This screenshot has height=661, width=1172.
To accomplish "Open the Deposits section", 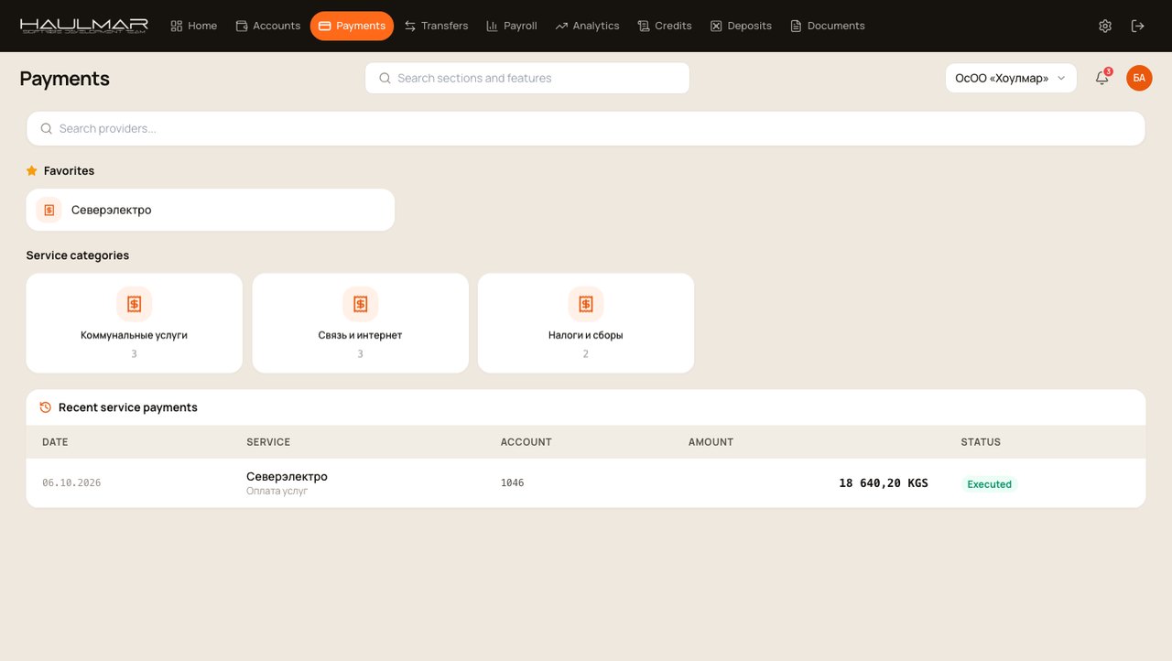I will (741, 26).
